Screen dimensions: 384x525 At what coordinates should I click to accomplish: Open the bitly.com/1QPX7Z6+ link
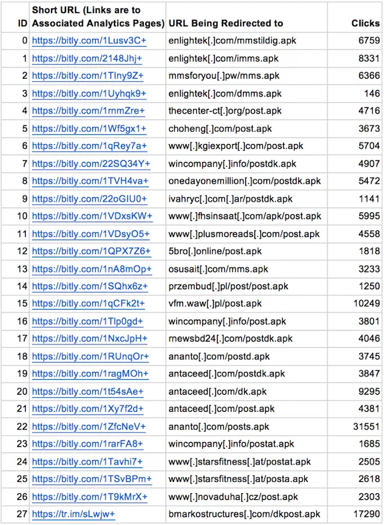pos(91,251)
